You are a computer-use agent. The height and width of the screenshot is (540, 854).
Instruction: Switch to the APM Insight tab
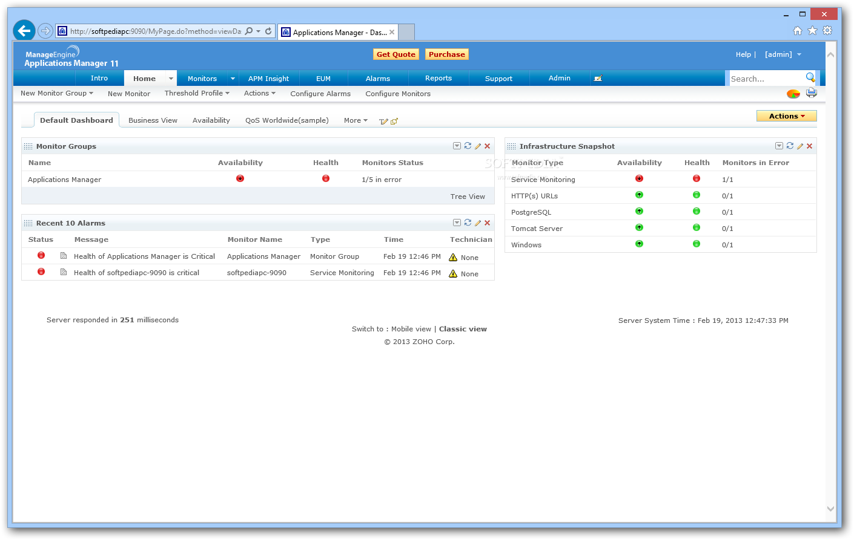coord(269,79)
